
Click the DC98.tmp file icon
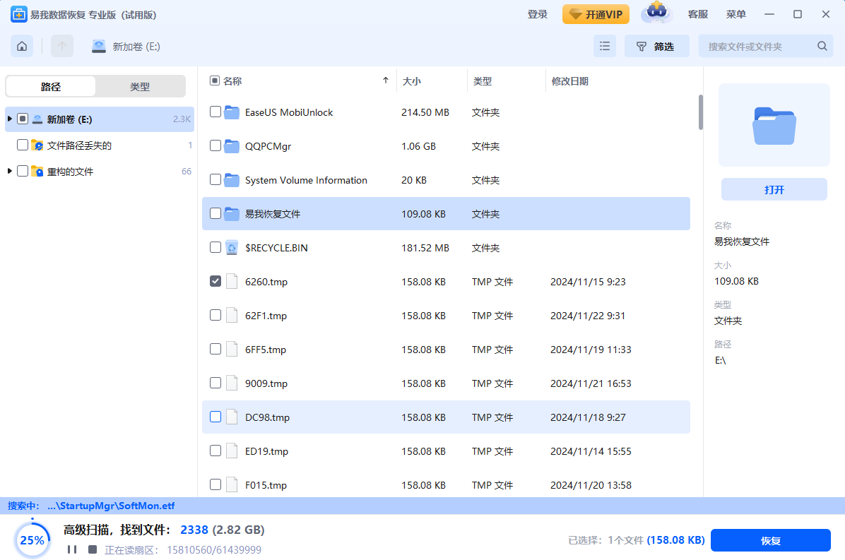pyautogui.click(x=232, y=417)
